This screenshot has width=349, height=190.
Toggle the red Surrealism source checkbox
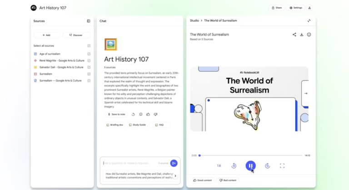(89, 74)
